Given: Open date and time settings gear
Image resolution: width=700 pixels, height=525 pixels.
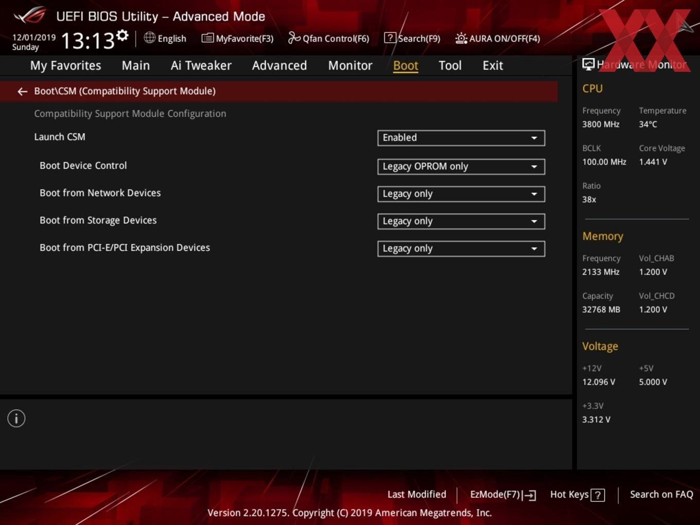Looking at the screenshot, I should coord(122,35).
